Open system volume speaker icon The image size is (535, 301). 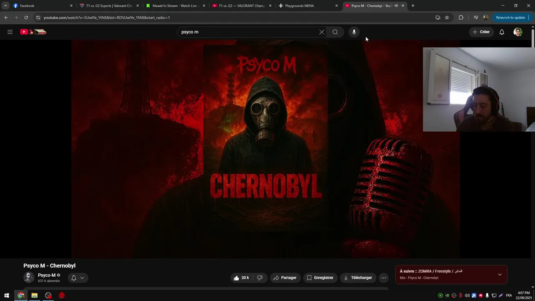[467, 296]
